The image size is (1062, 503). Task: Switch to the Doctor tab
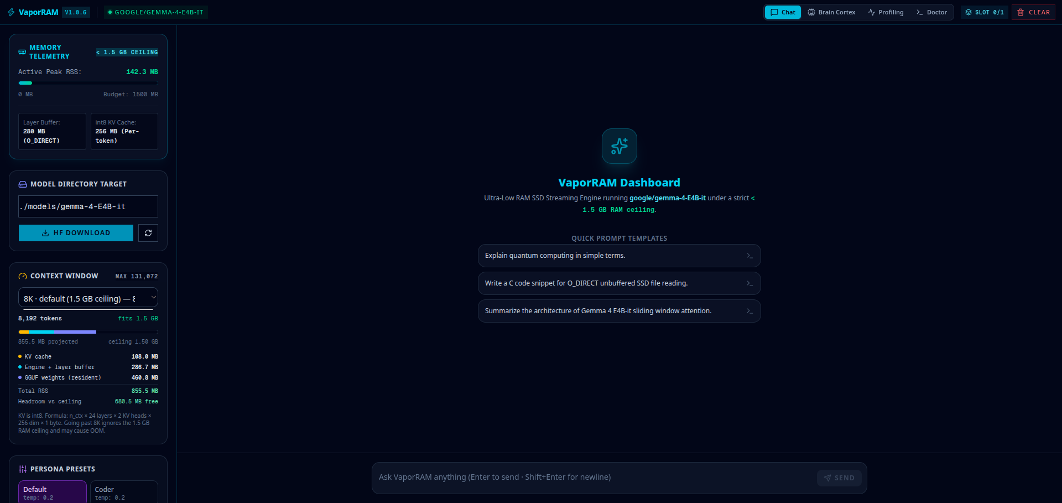coord(931,12)
